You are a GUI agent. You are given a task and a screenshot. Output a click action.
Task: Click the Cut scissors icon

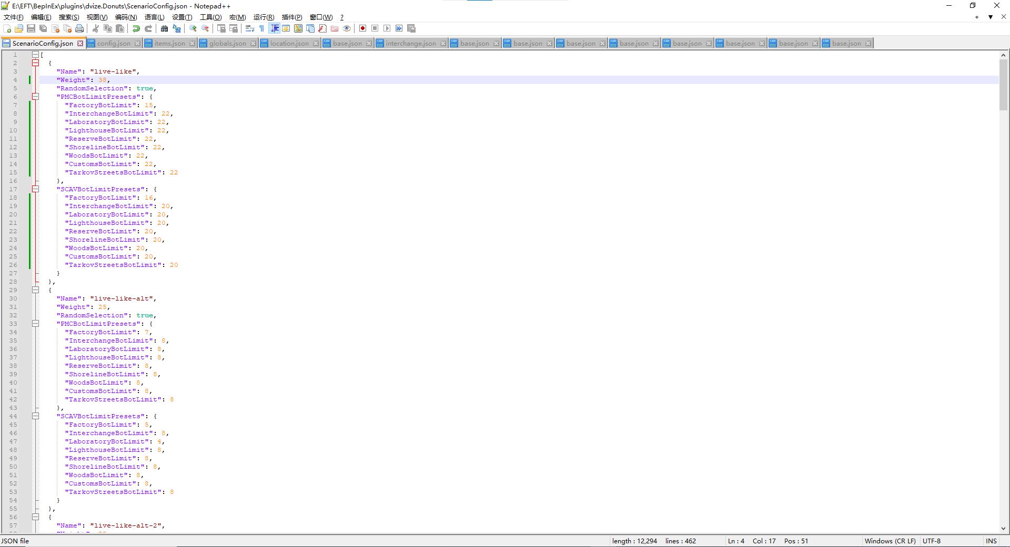click(x=96, y=28)
